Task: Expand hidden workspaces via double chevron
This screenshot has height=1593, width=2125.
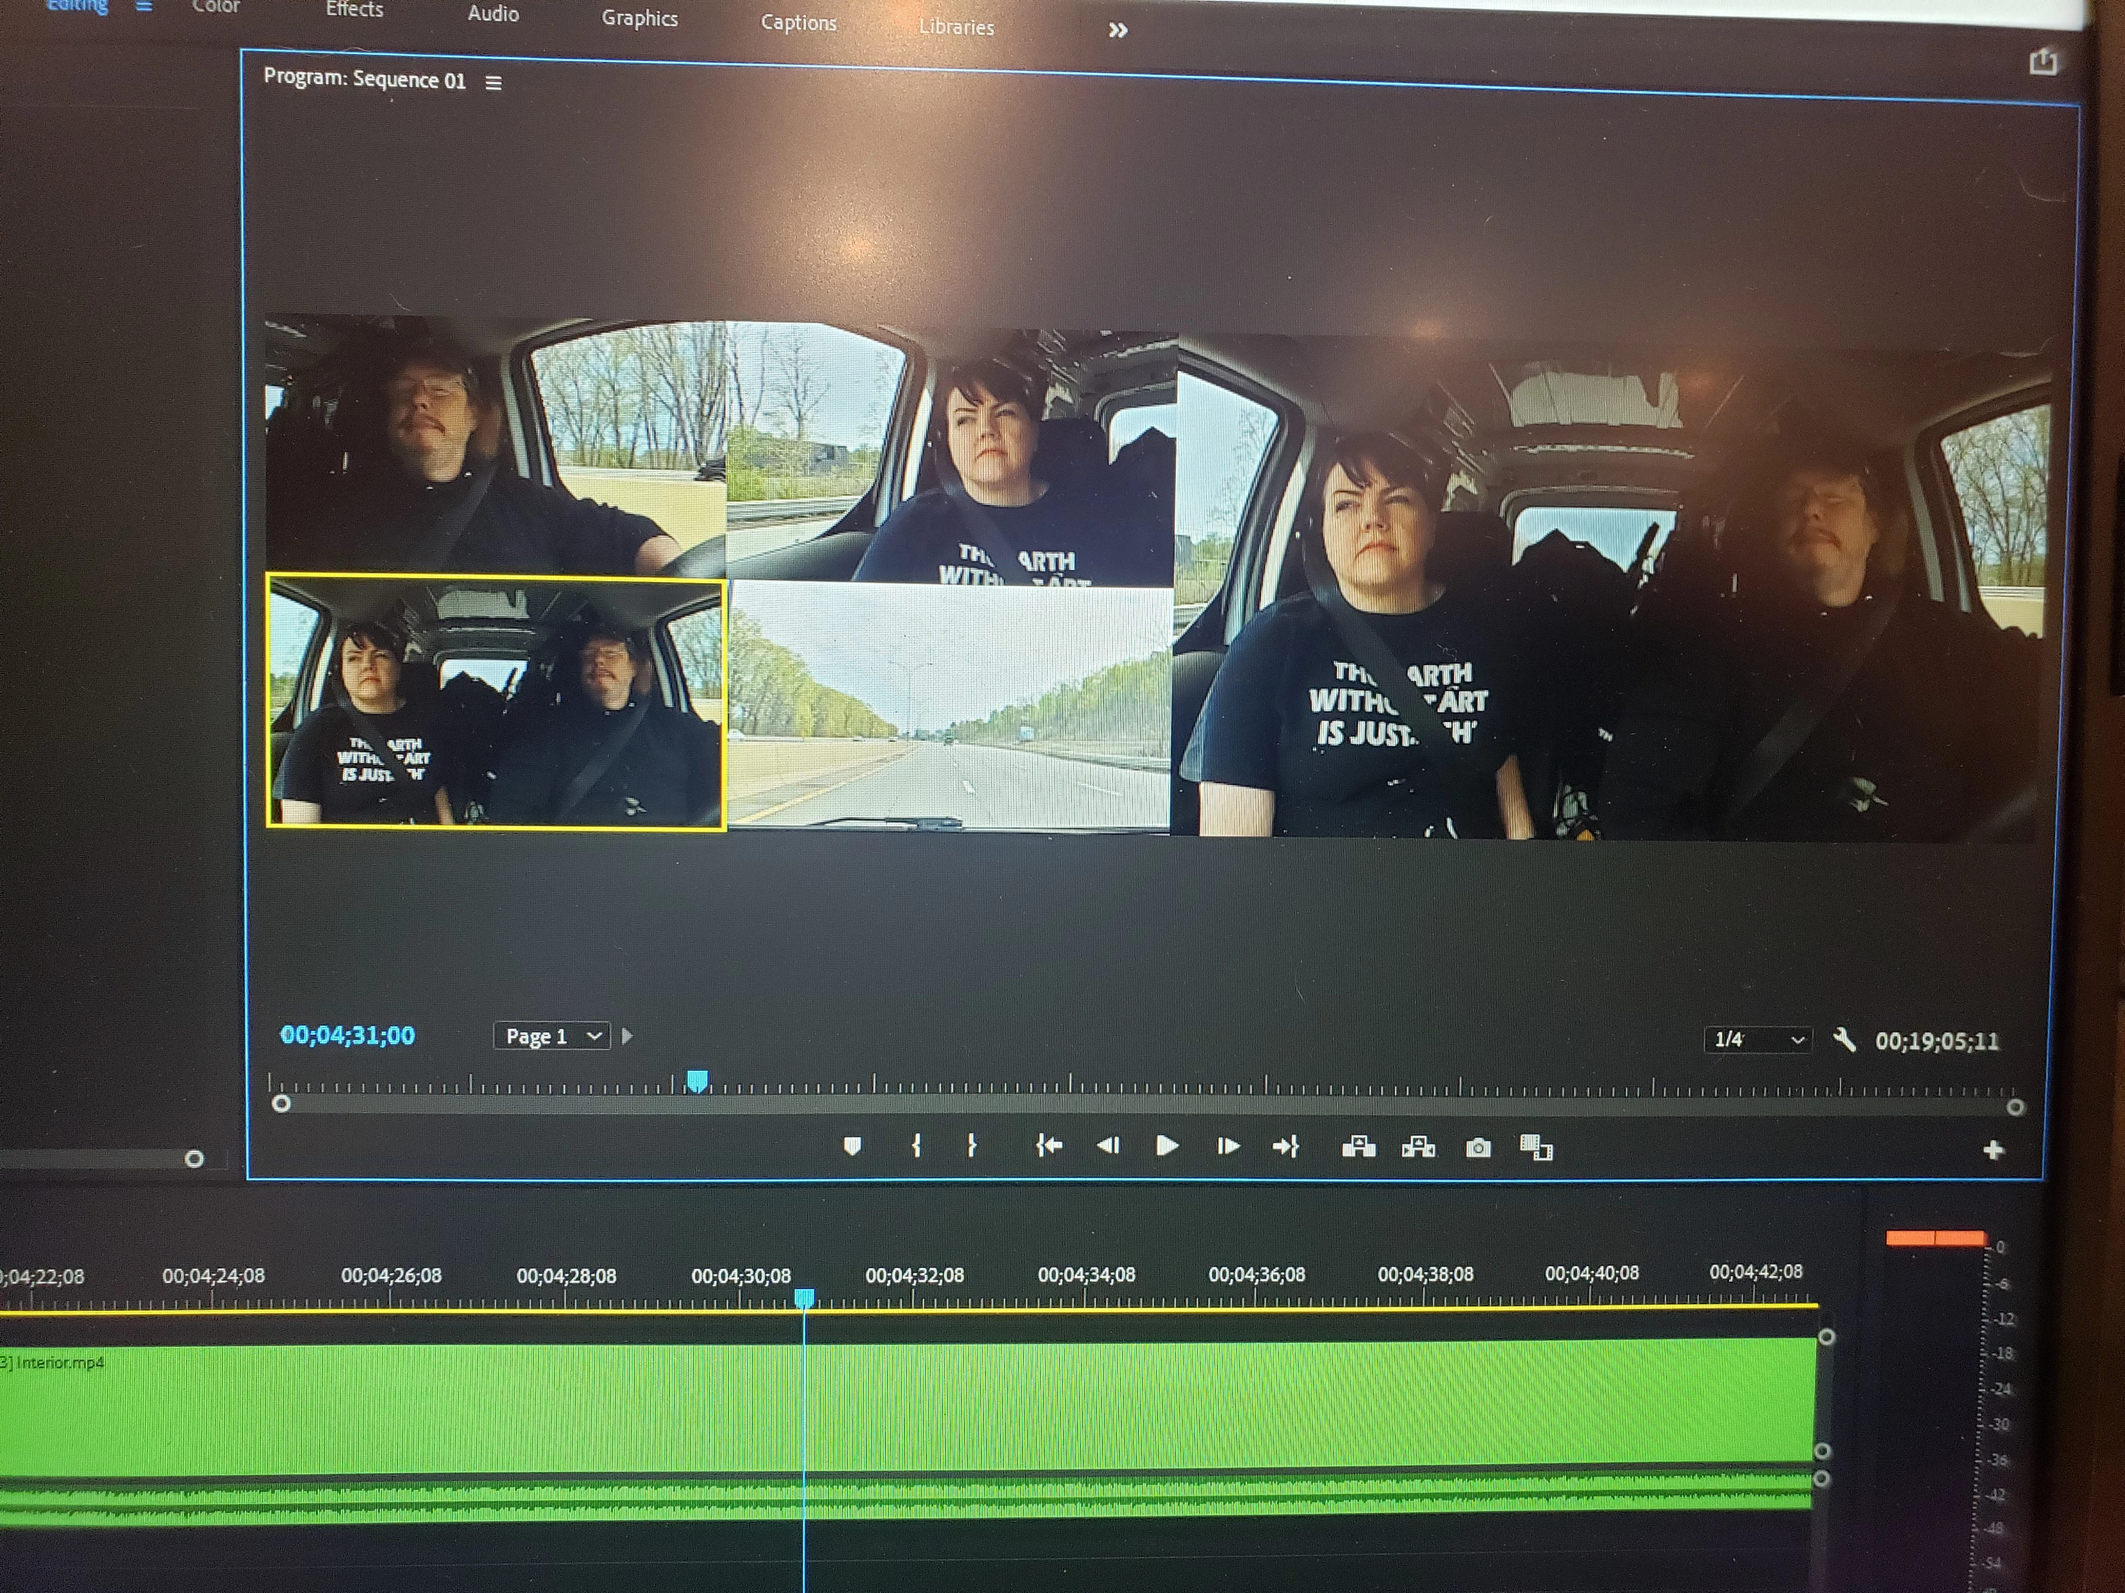Action: pyautogui.click(x=1117, y=31)
